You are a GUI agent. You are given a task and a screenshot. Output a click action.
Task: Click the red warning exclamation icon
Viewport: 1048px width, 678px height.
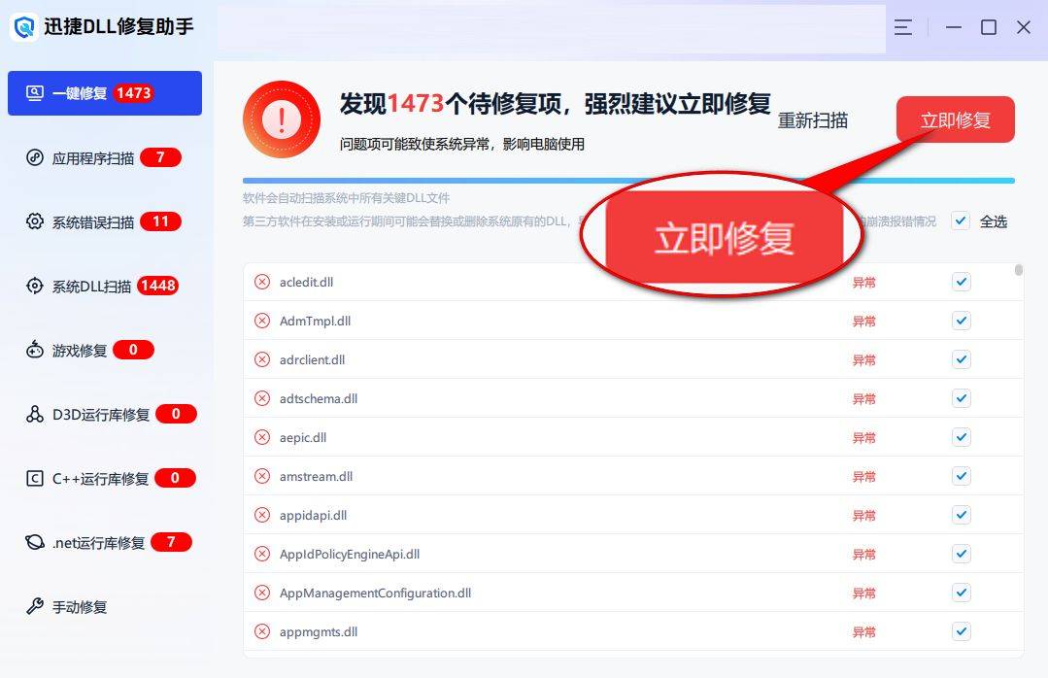[x=282, y=119]
